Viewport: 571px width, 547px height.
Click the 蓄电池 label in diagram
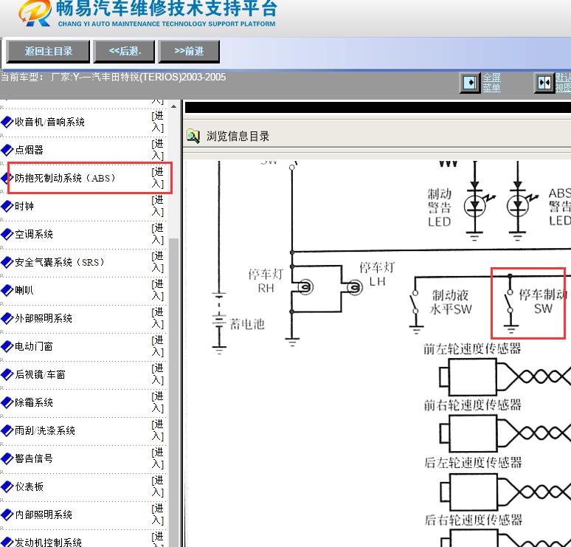point(247,323)
